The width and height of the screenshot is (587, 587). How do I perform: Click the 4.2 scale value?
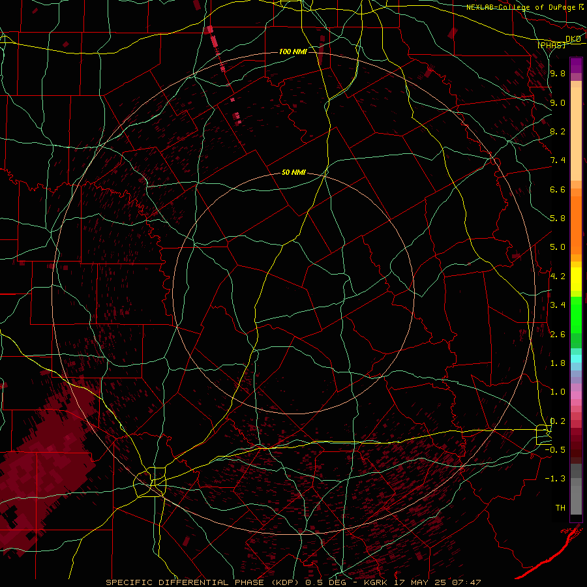coord(558,277)
